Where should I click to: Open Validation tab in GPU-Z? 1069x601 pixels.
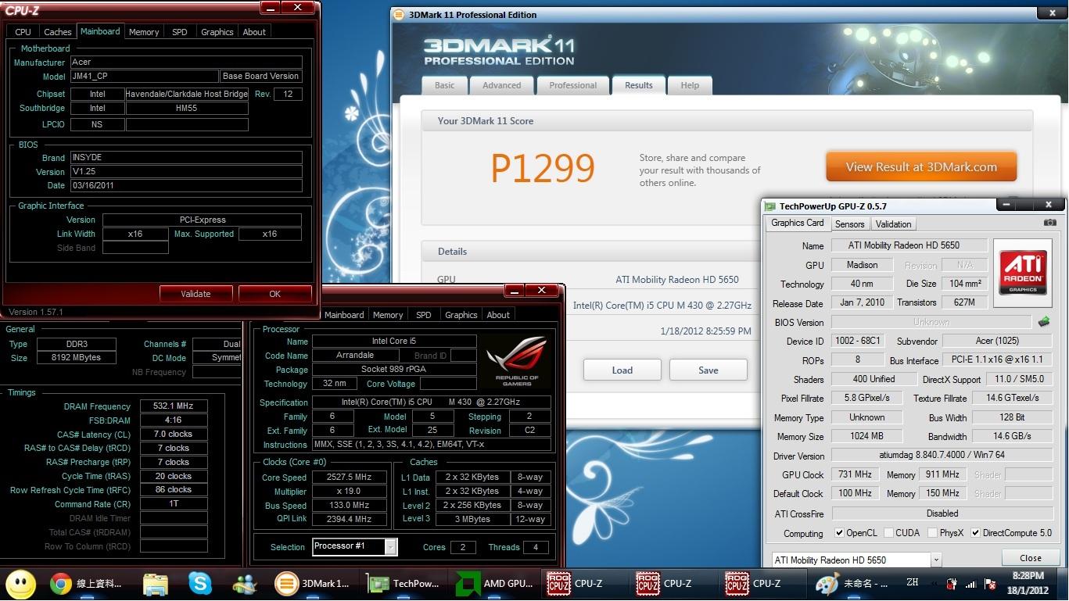893,224
